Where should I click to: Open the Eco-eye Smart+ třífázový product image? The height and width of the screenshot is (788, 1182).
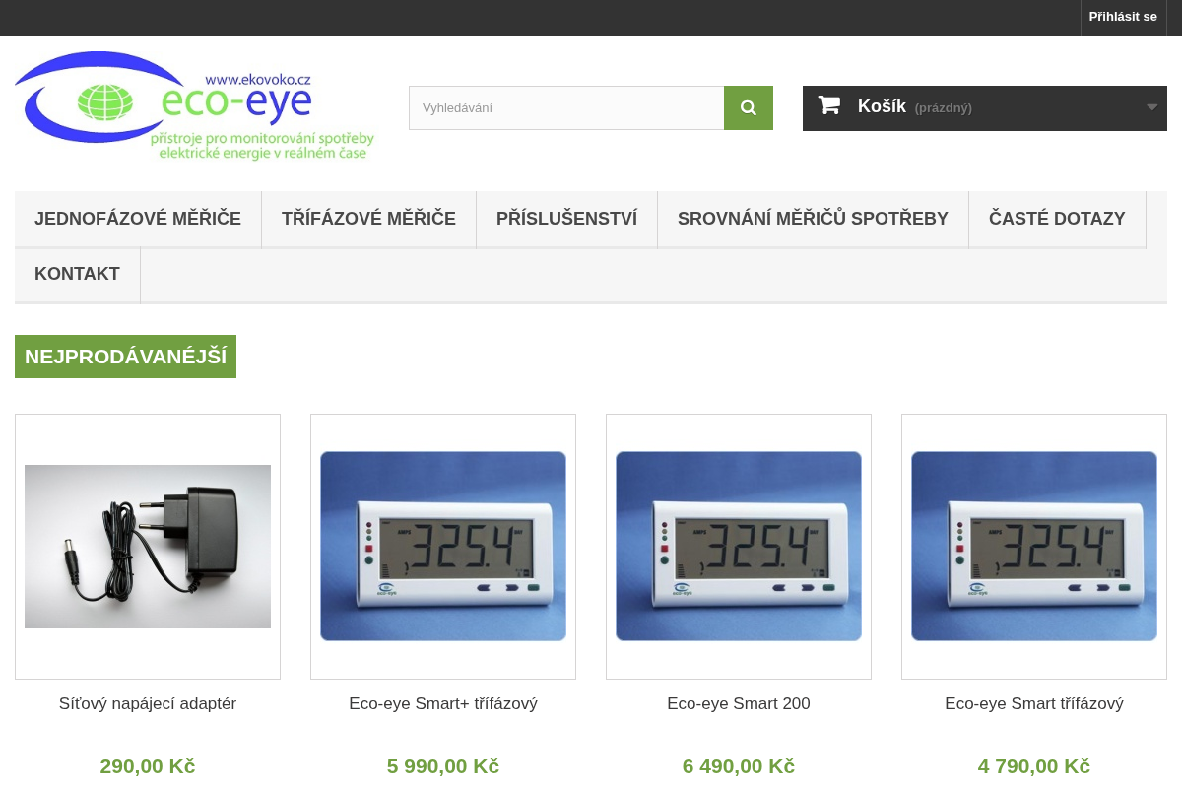443,547
